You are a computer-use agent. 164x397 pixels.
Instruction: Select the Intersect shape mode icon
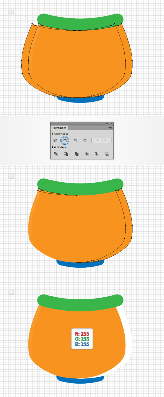[75, 140]
